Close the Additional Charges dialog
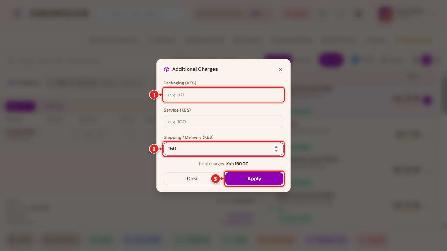447x251 pixels. (280, 69)
